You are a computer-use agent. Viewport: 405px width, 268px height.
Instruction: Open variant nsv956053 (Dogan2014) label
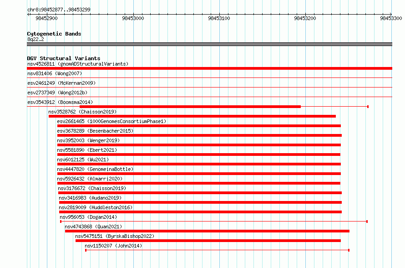coord(88,217)
